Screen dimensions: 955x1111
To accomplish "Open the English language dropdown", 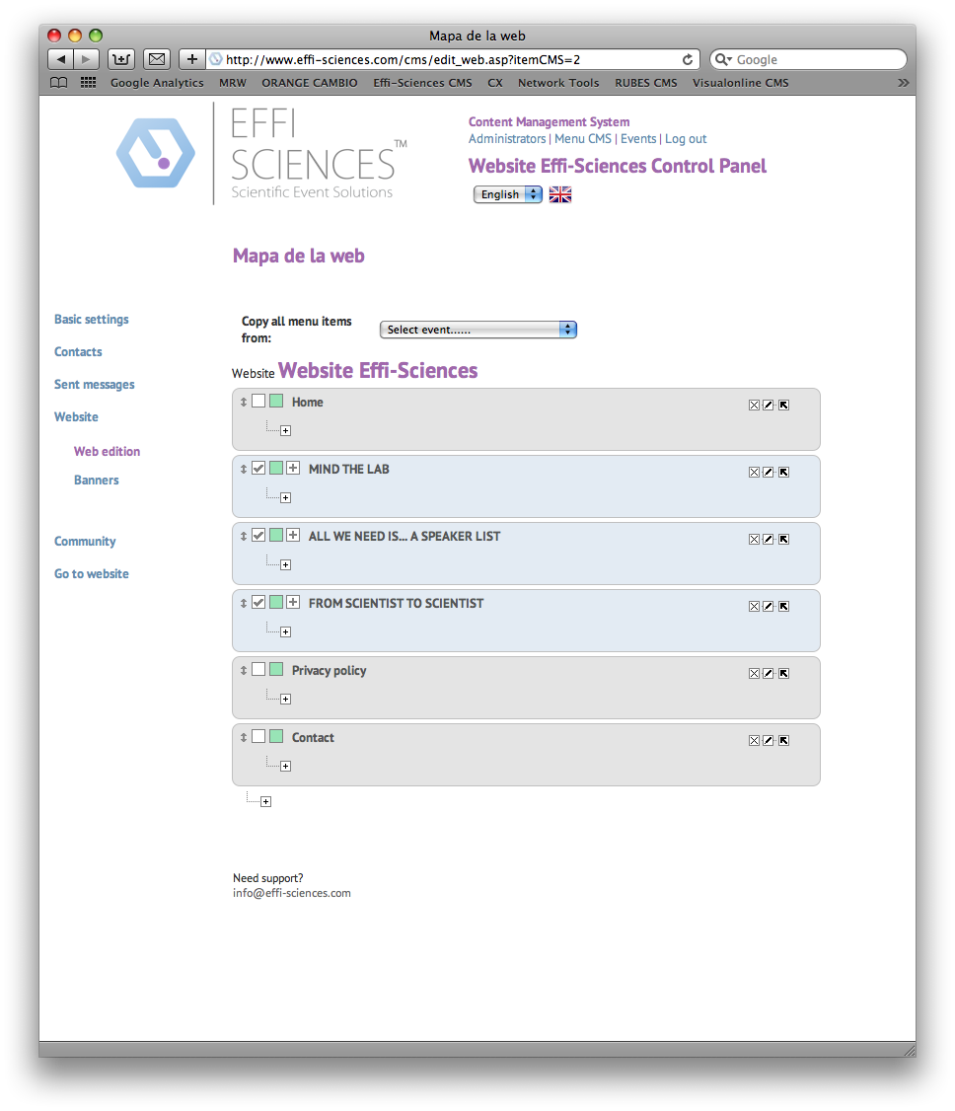I will click(508, 194).
